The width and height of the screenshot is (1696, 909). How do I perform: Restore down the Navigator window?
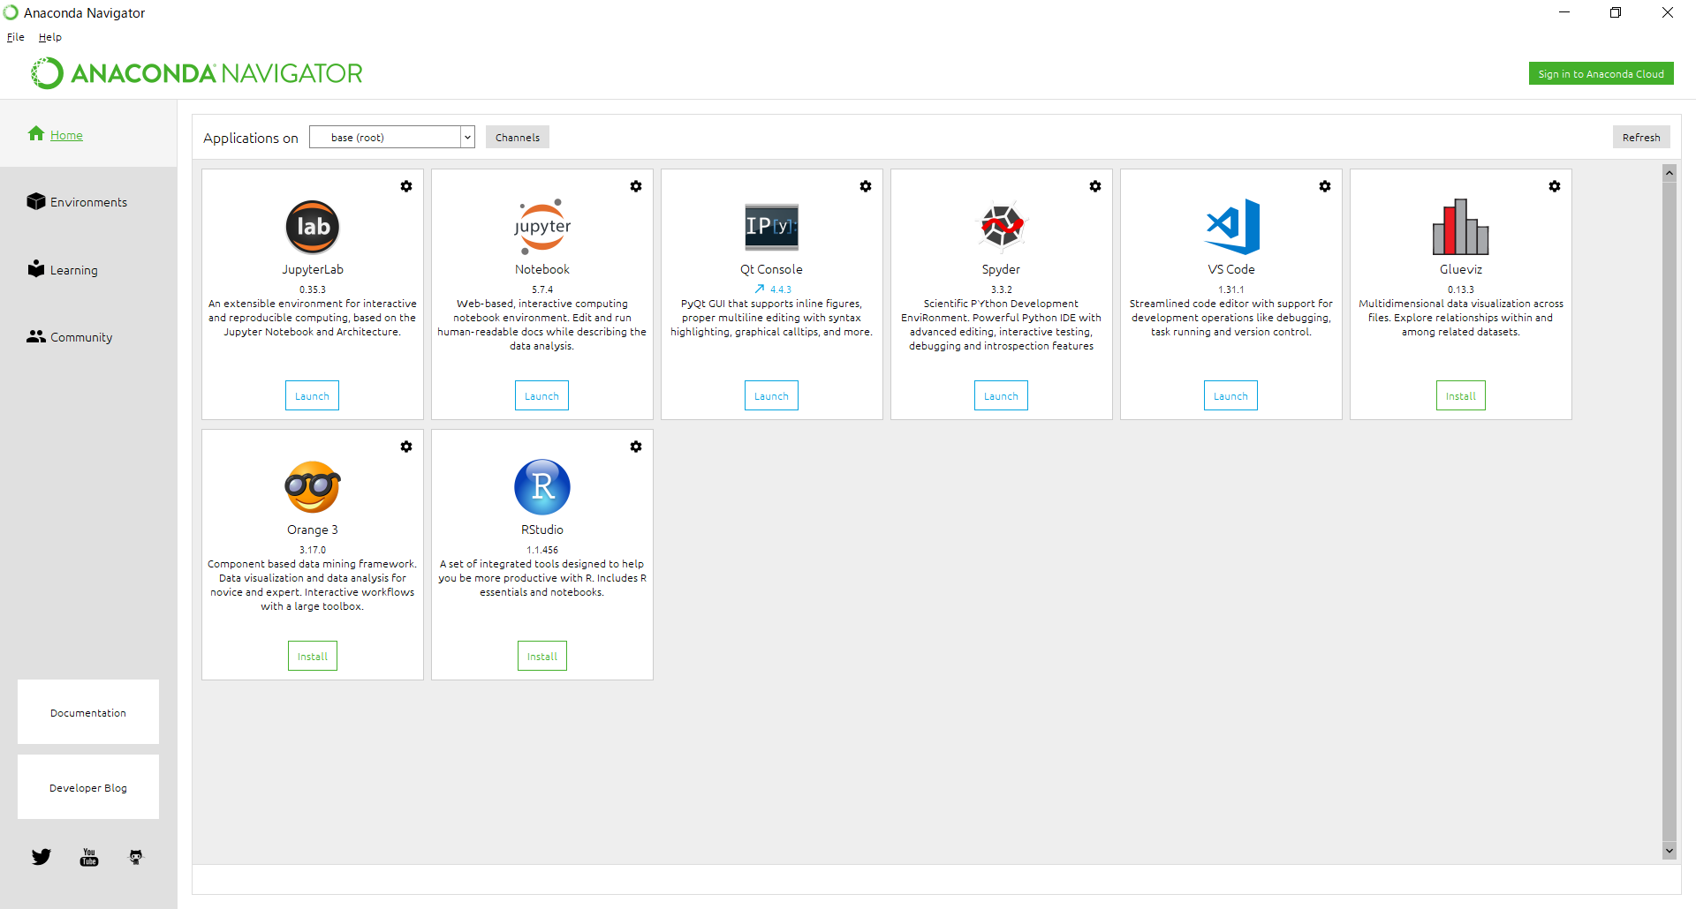[x=1616, y=12]
